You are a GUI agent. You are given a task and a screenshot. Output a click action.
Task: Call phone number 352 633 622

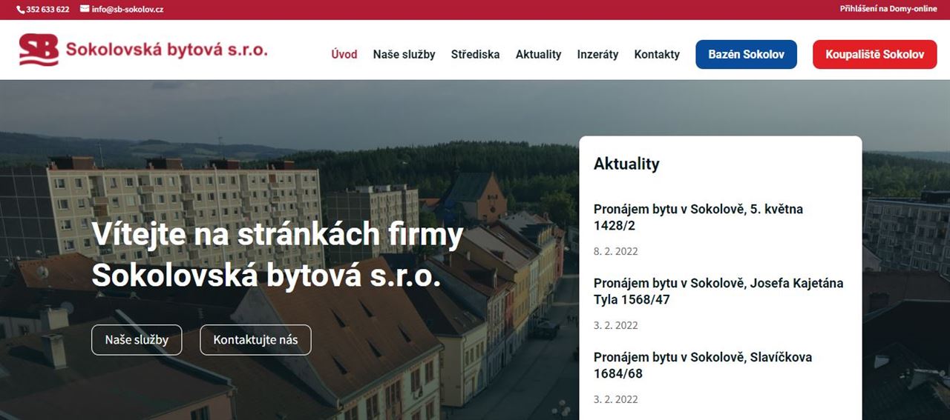tap(47, 10)
